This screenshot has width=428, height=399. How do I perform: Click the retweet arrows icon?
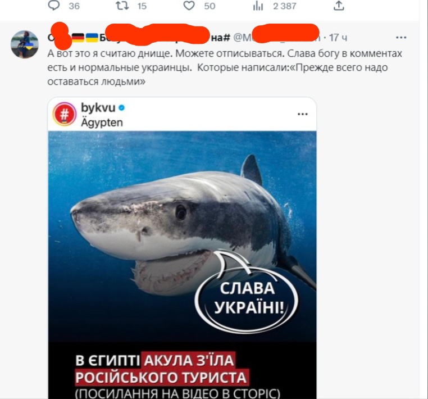122,6
